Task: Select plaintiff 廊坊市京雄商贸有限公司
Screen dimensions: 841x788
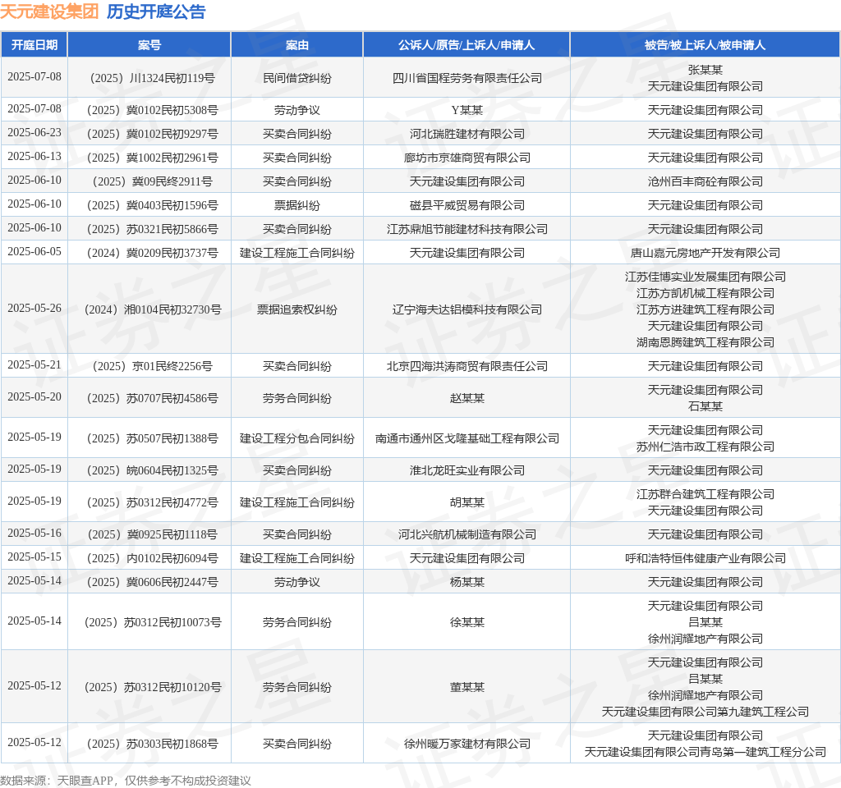Action: point(466,158)
